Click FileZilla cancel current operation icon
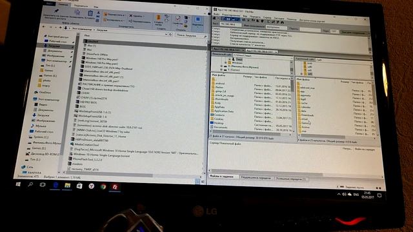This screenshot has height=232, width=413. tap(253, 20)
